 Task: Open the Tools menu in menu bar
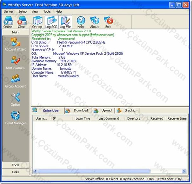[47, 12]
